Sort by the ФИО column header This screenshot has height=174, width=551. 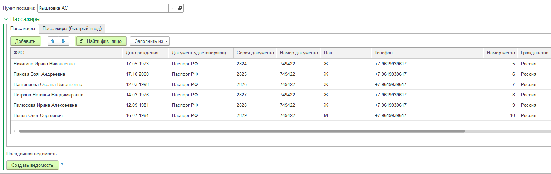[67, 53]
